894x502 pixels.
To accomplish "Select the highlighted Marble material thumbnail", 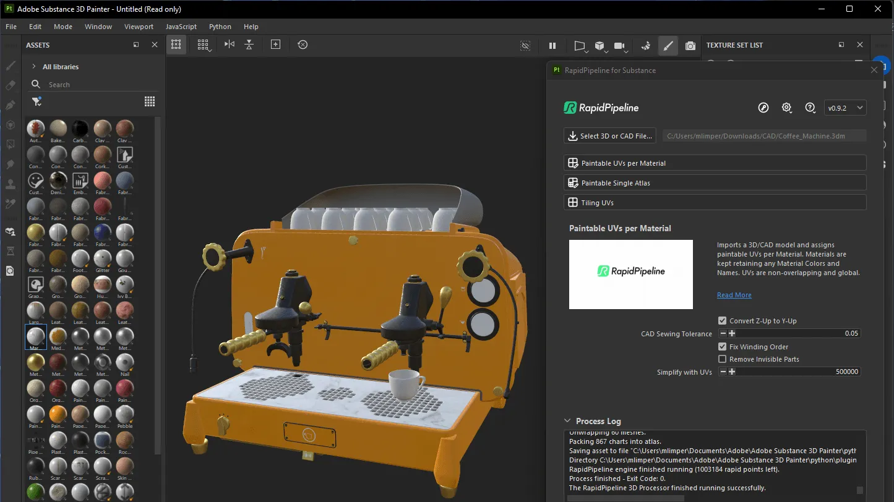I will coord(36,338).
